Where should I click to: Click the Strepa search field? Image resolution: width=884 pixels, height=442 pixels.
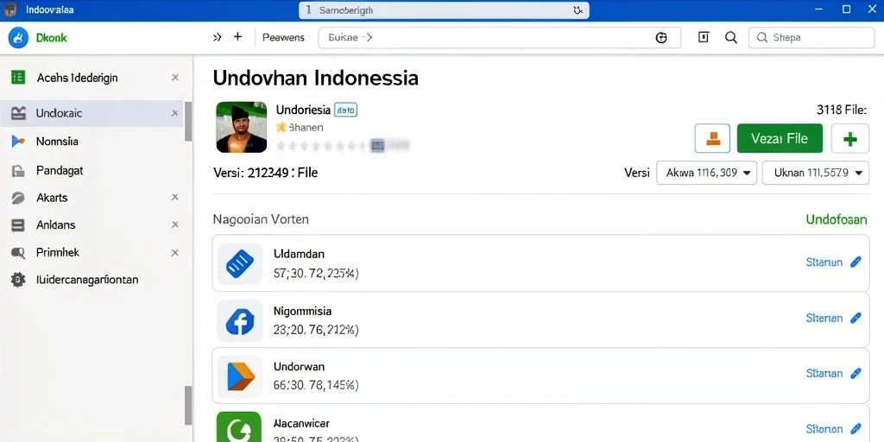[x=811, y=38]
